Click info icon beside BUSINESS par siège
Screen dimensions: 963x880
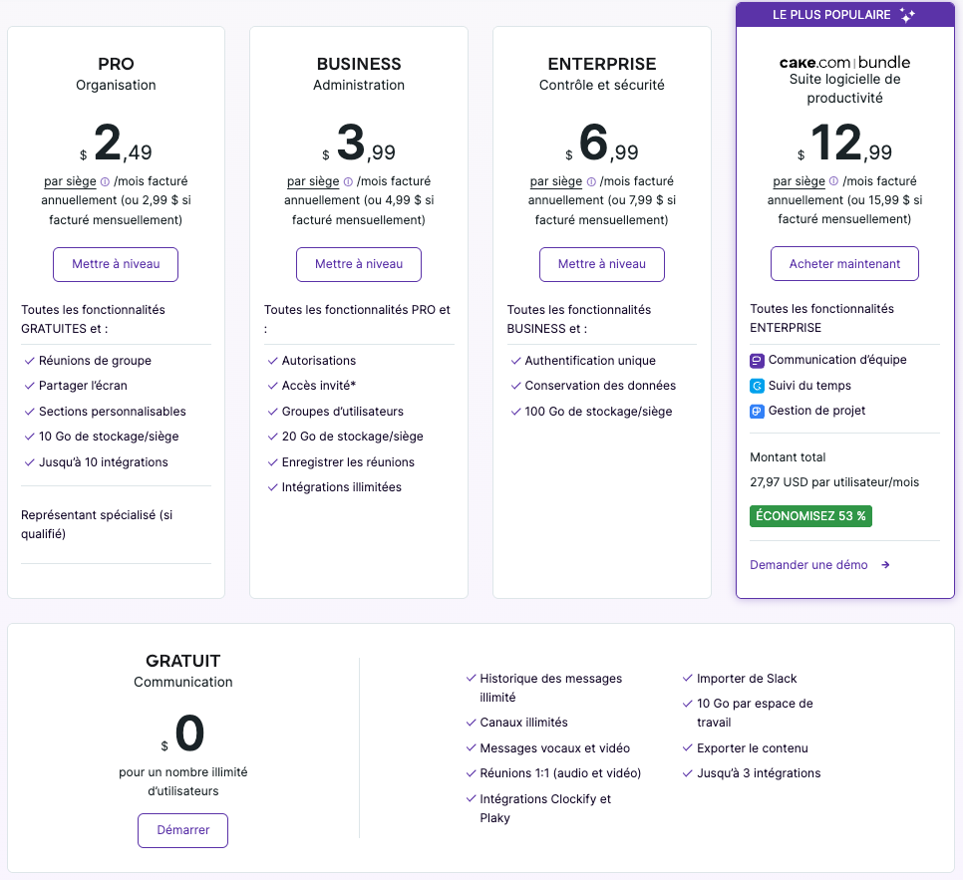[348, 182]
